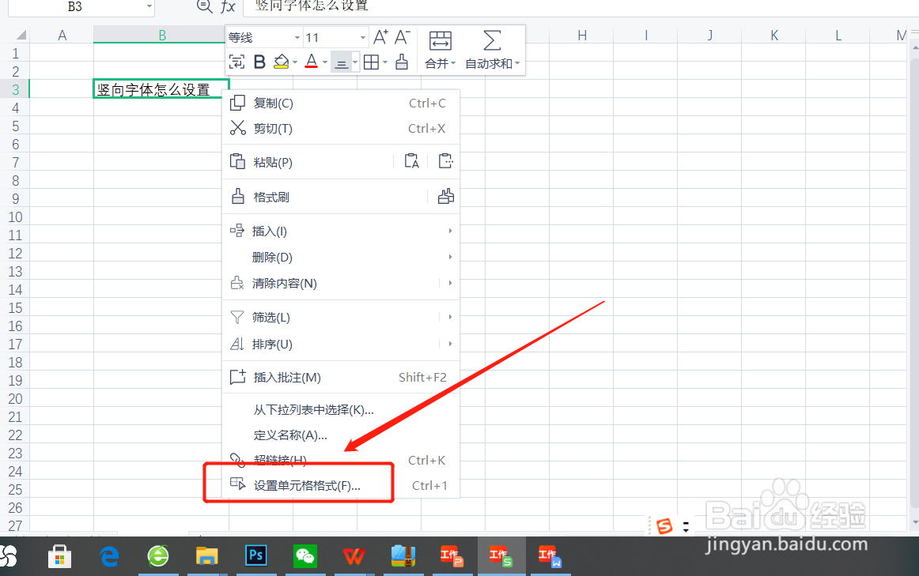Open the font size 11 dropdown
The height and width of the screenshot is (576, 919).
click(363, 38)
